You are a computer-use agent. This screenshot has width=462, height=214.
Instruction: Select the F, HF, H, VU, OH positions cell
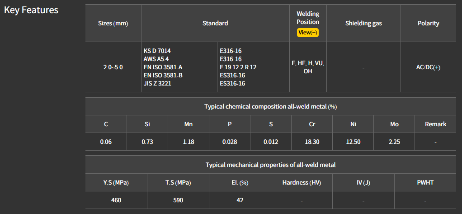tap(308, 67)
